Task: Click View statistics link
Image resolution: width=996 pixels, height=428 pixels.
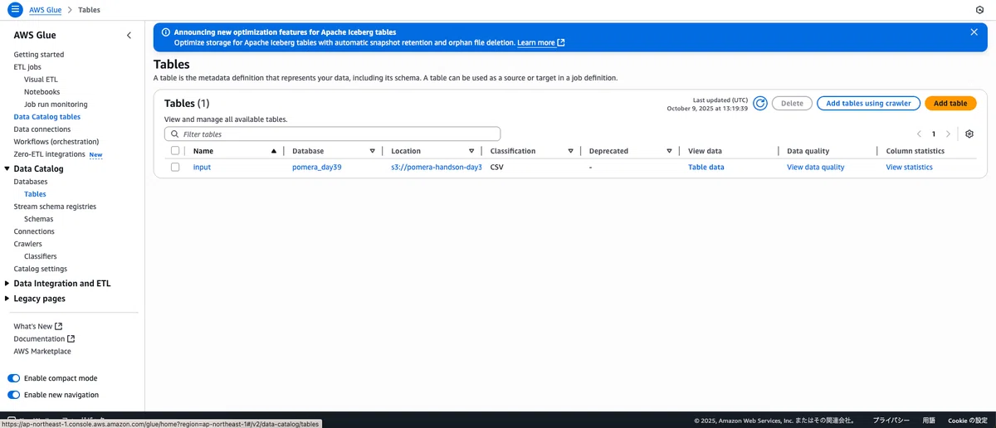Action: pos(910,167)
